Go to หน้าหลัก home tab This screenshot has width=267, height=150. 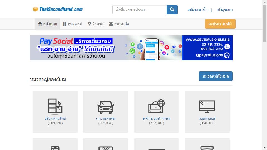tap(48, 24)
